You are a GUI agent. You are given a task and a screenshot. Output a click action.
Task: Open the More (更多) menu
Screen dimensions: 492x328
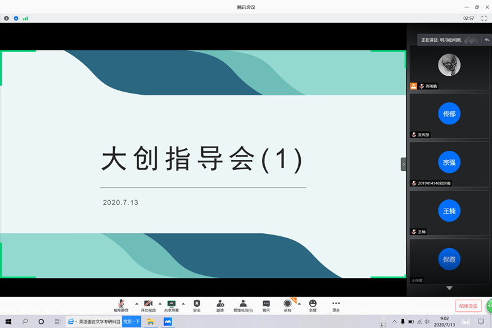tap(336, 305)
